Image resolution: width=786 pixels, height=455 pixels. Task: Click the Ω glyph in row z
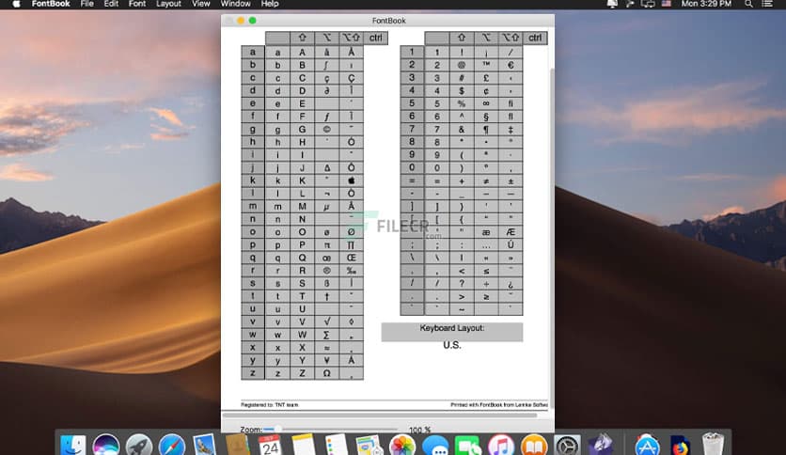327,373
